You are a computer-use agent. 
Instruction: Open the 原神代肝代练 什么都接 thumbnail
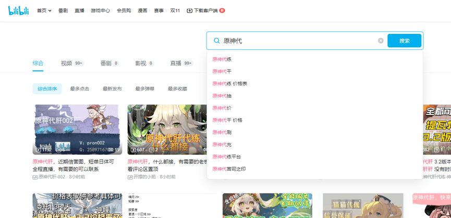[x=167, y=130]
